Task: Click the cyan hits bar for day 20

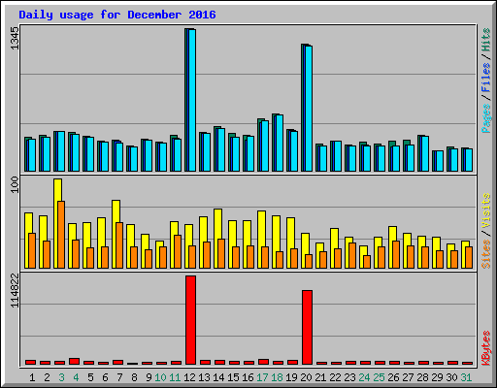Action: pyautogui.click(x=309, y=109)
